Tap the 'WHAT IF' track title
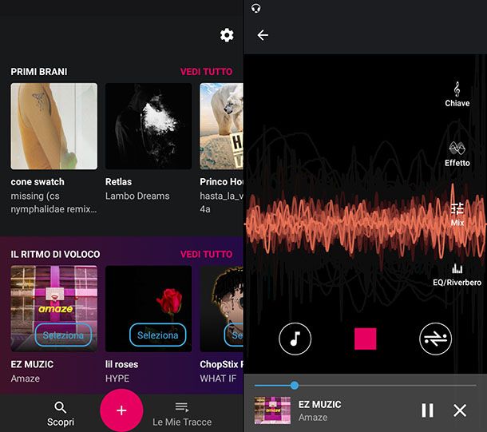 coord(218,378)
